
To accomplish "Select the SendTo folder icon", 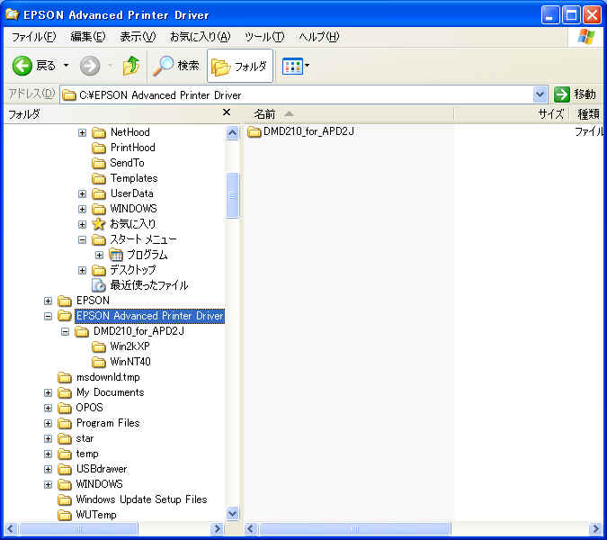I will tap(99, 163).
